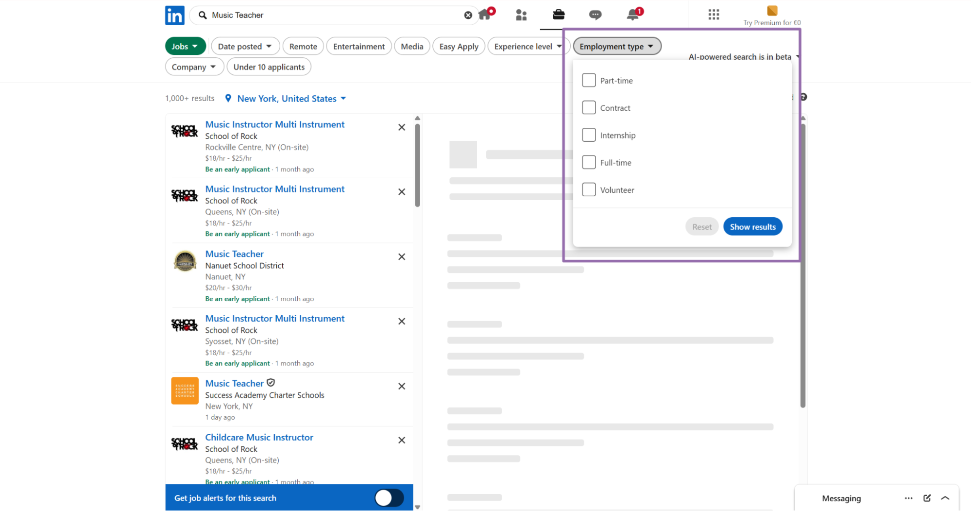Click Try Premium for €0 link

click(772, 23)
